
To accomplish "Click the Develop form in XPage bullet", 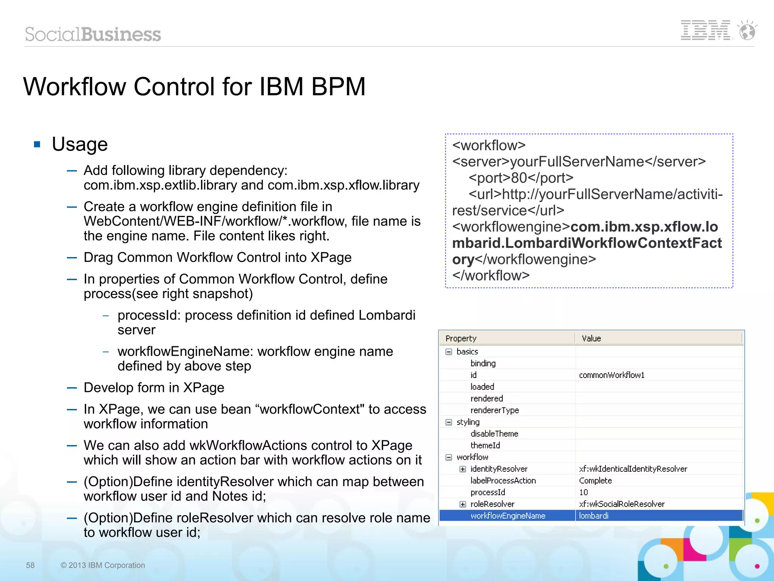I will (154, 388).
